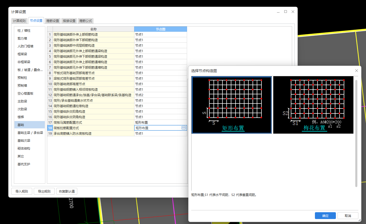Click the 节点图 column header
This screenshot has width=366, height=224.
(161, 29)
